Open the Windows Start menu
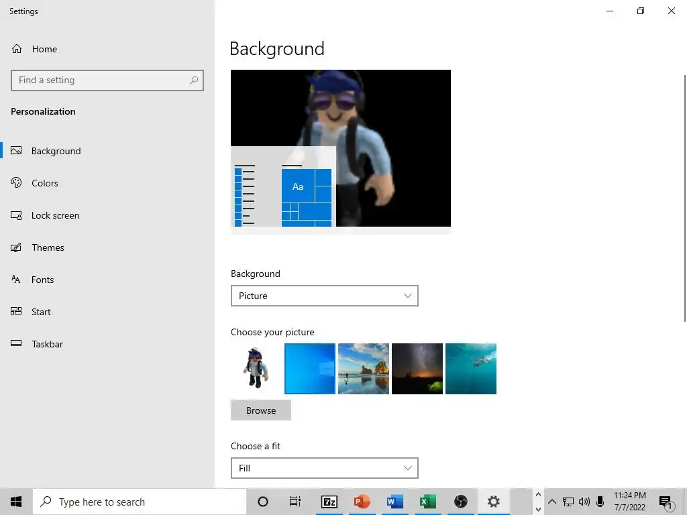The height and width of the screenshot is (515, 687). pos(16,502)
